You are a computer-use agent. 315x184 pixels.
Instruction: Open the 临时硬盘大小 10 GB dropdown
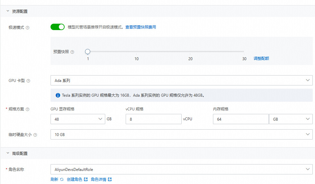point(181,134)
